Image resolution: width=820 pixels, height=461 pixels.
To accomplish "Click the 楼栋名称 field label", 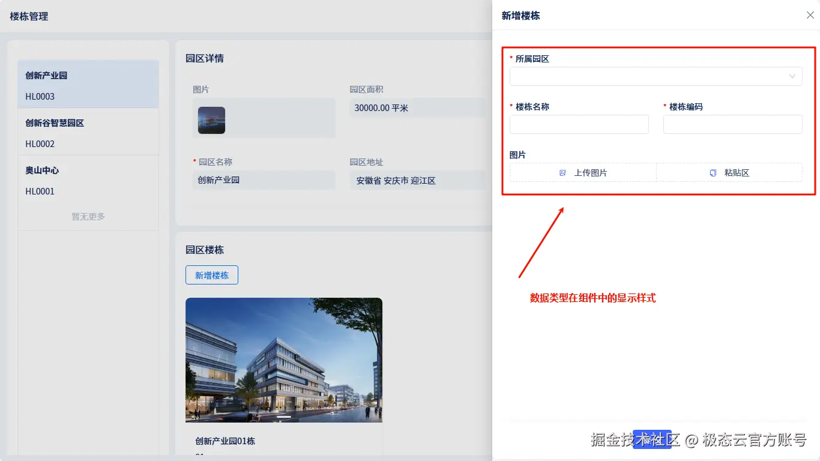I will coord(532,107).
